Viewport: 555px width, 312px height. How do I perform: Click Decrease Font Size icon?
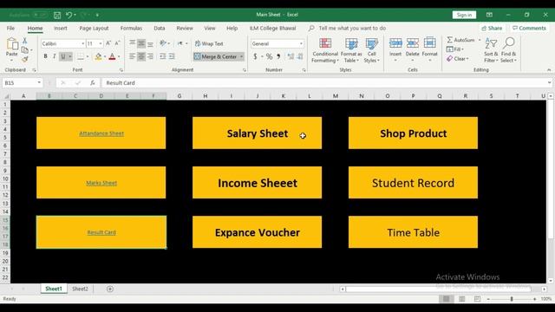117,43
